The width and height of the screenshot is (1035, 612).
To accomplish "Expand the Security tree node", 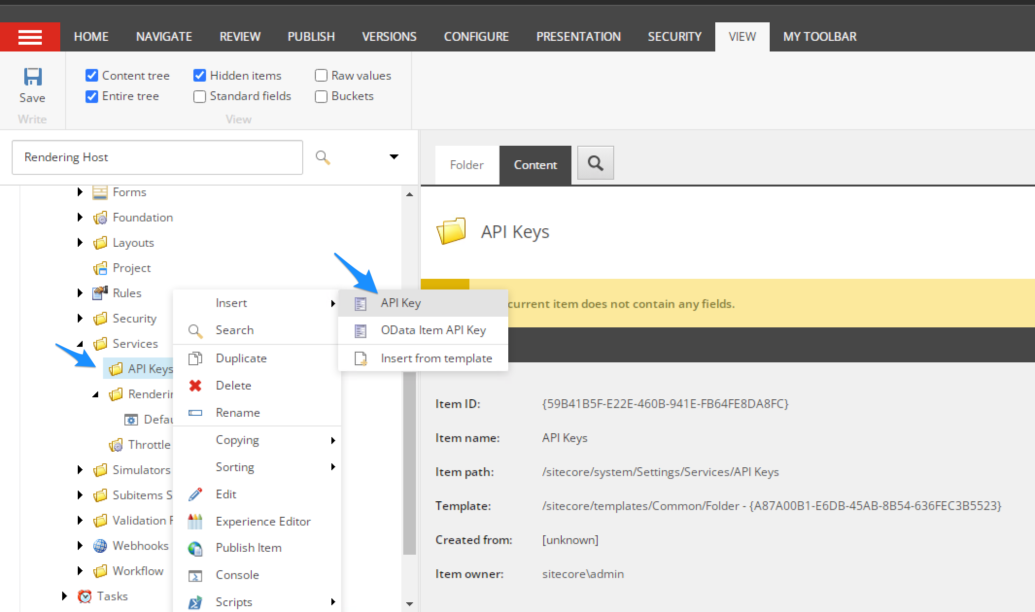I will click(80, 318).
